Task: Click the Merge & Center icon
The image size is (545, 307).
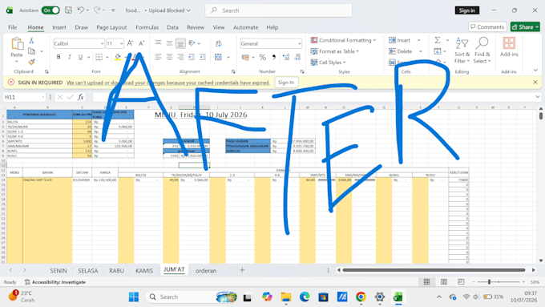Action: 218,57
